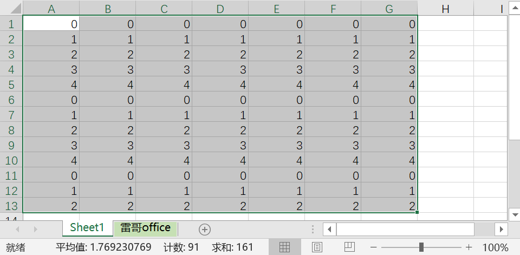Switch to Normal view in status bar
Viewport: 520px width, 255px height.
click(x=284, y=247)
